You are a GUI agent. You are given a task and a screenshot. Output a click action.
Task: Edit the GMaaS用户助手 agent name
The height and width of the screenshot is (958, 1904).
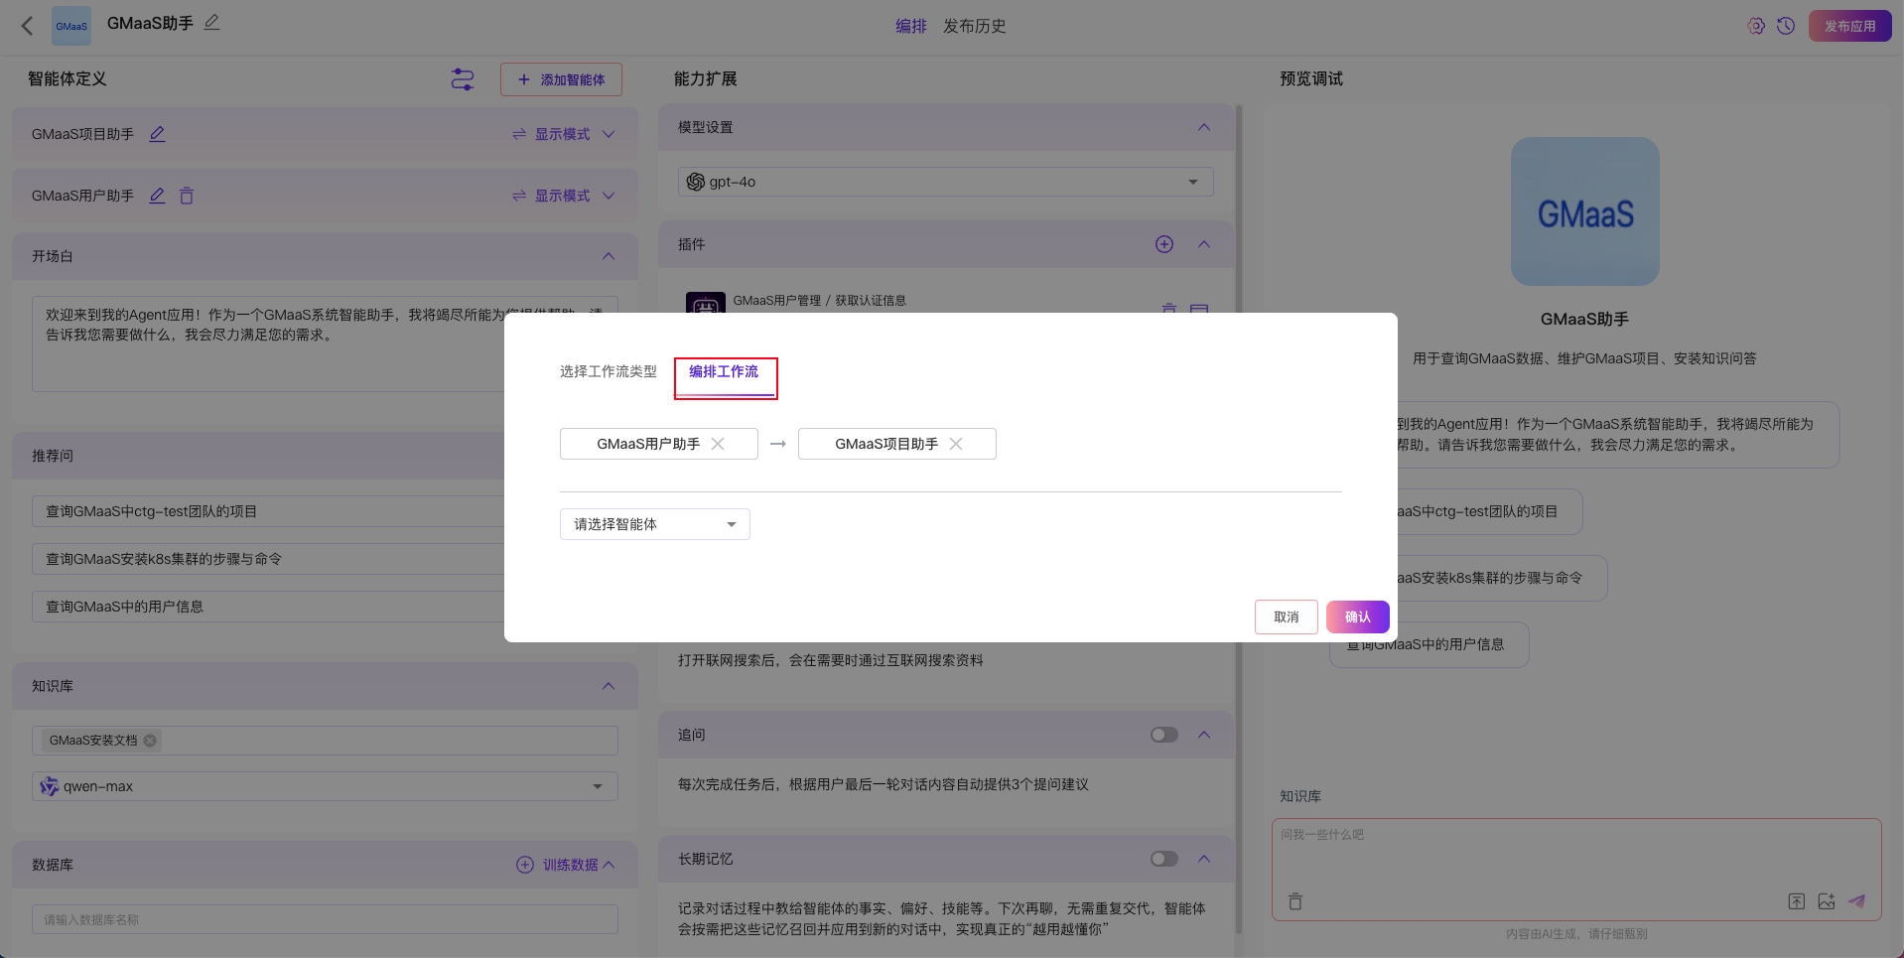click(x=157, y=196)
